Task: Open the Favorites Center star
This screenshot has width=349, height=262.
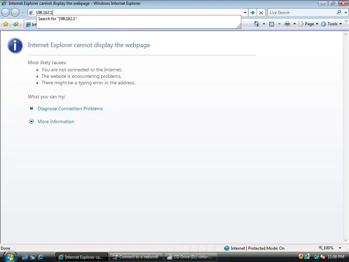Action: coord(6,24)
